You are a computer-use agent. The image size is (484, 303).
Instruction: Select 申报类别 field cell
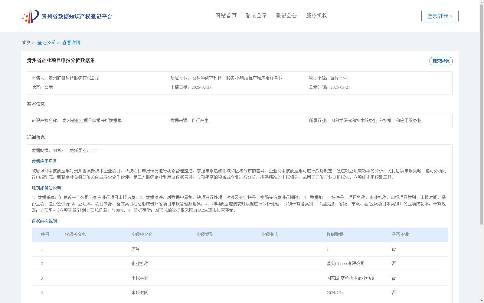click(140, 278)
